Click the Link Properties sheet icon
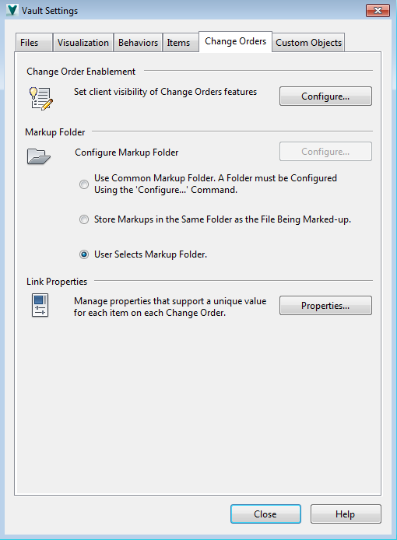 (x=40, y=305)
